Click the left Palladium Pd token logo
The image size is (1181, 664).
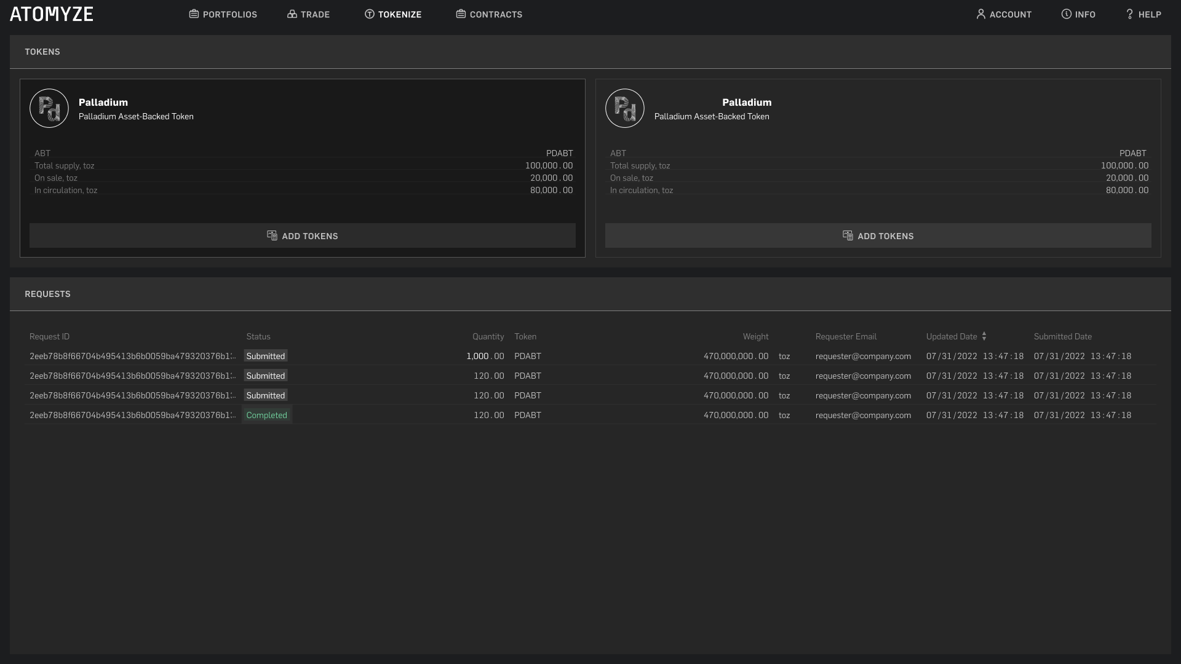(49, 108)
